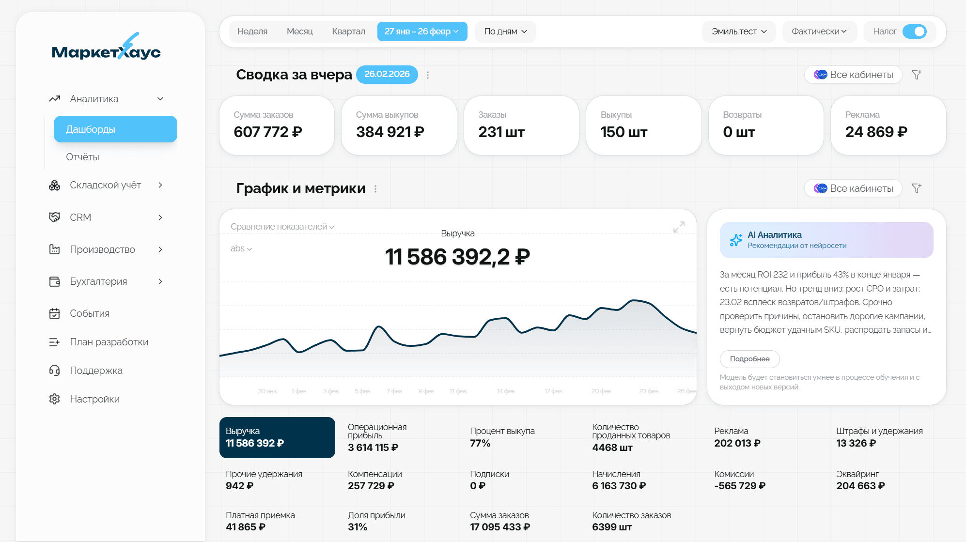The height and width of the screenshot is (542, 966).
Task: Click the Настройки gear icon
Action: (x=54, y=399)
